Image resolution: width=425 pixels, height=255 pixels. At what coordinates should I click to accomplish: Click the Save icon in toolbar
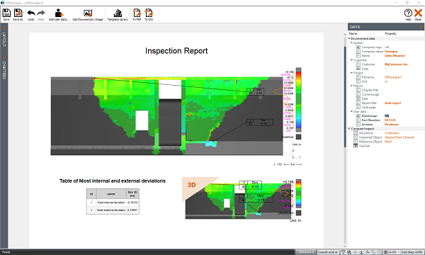6,14
